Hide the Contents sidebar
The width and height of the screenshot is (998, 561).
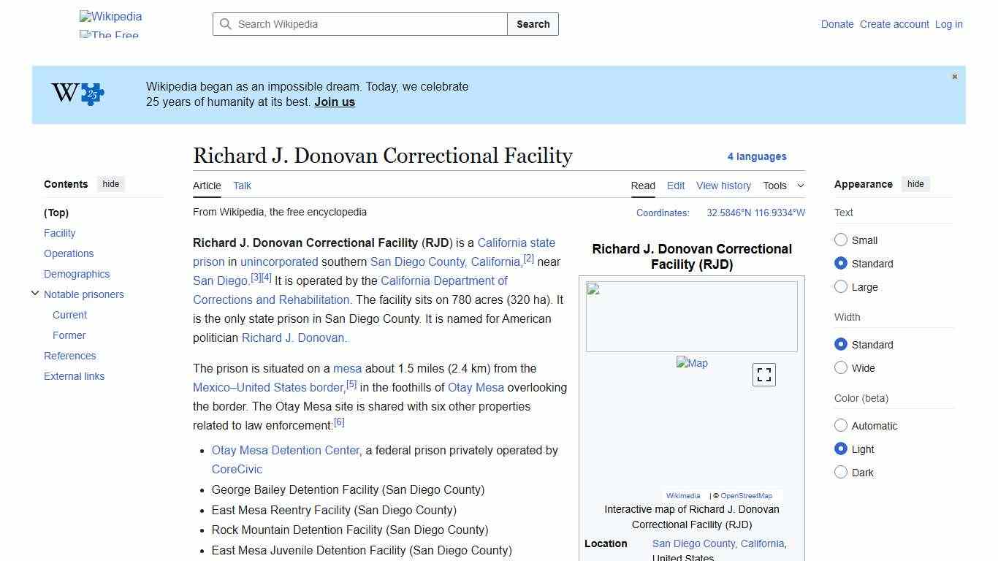(x=110, y=184)
